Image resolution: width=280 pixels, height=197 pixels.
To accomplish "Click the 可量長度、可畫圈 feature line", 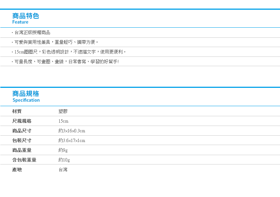I will click(x=66, y=61).
